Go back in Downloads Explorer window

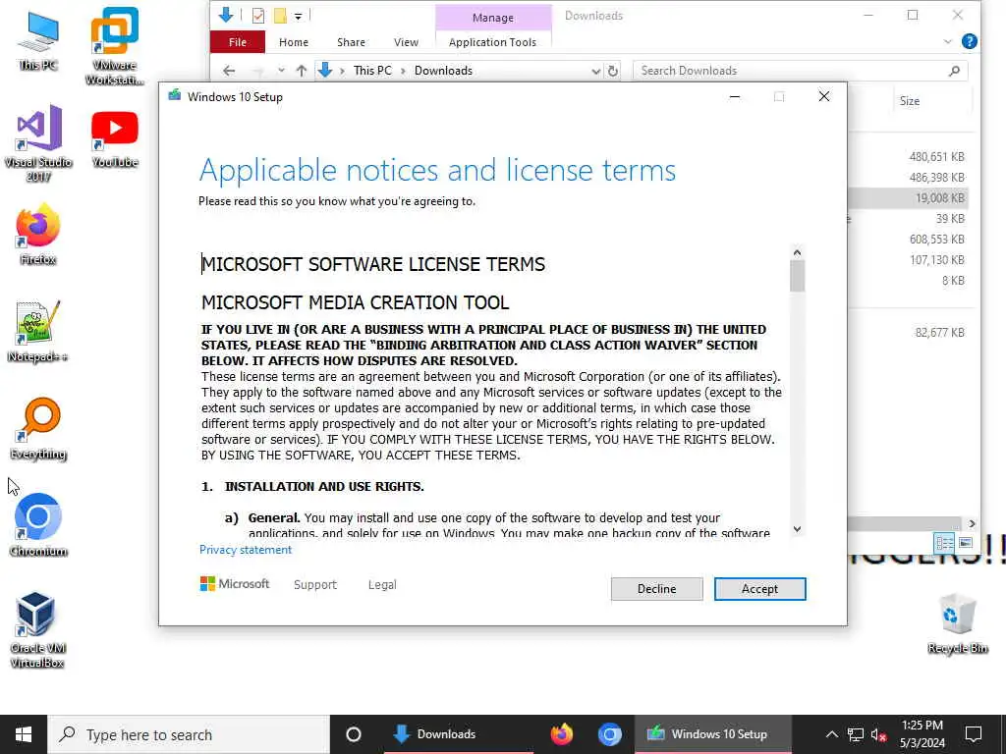[x=229, y=71]
